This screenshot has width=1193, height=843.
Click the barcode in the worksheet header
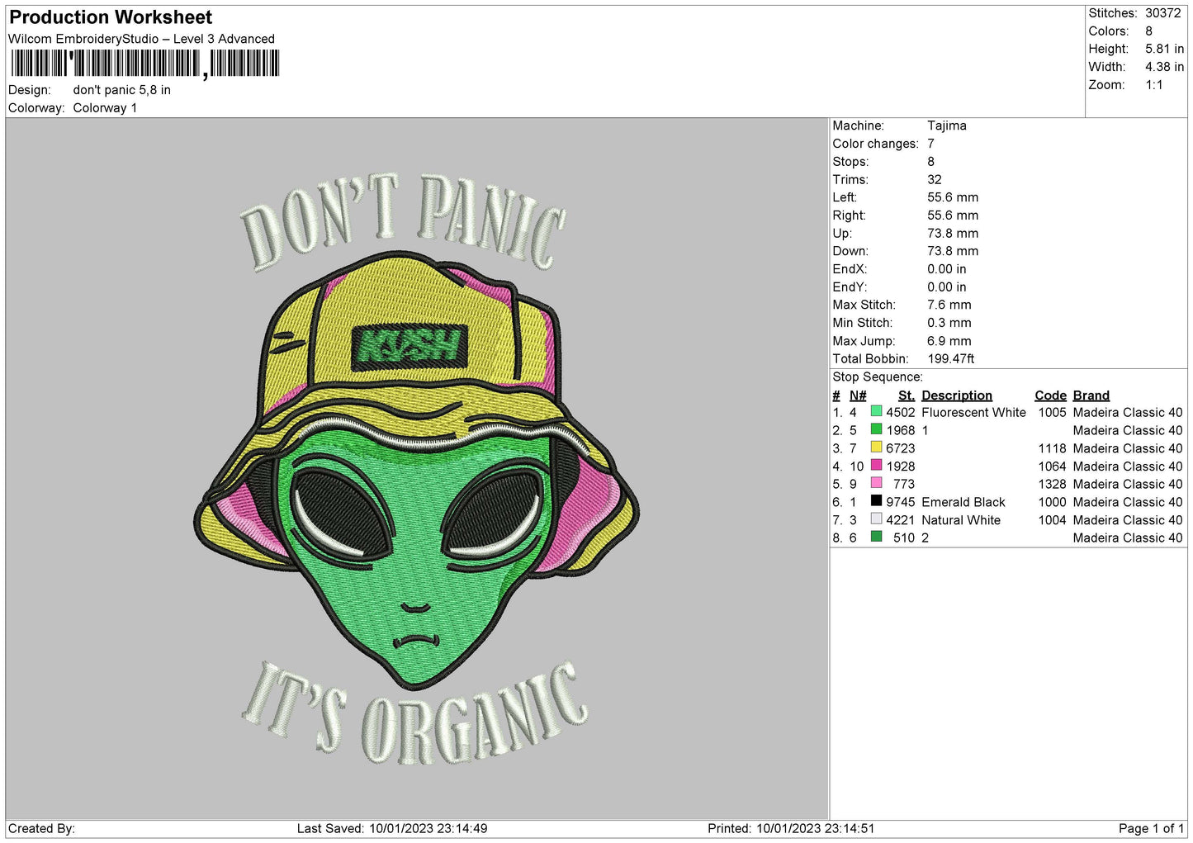(145, 64)
